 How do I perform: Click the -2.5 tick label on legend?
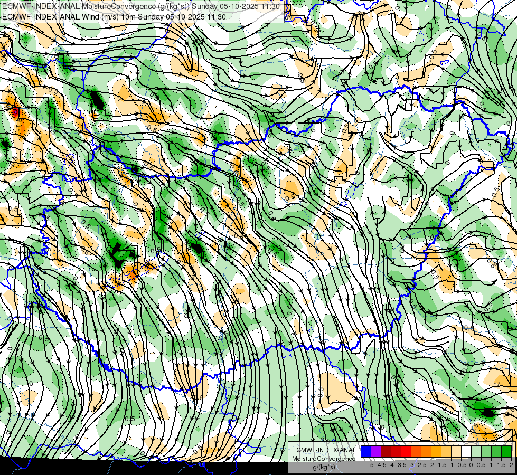coord(421,465)
